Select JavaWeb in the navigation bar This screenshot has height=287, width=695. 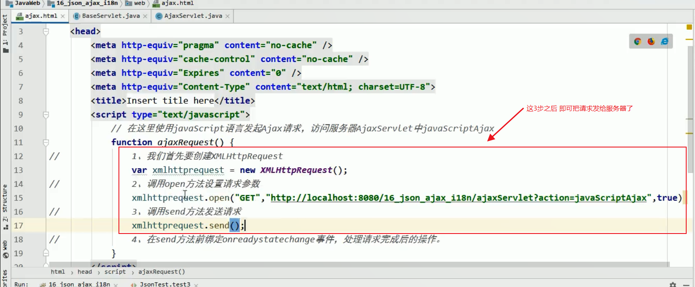point(23,3)
